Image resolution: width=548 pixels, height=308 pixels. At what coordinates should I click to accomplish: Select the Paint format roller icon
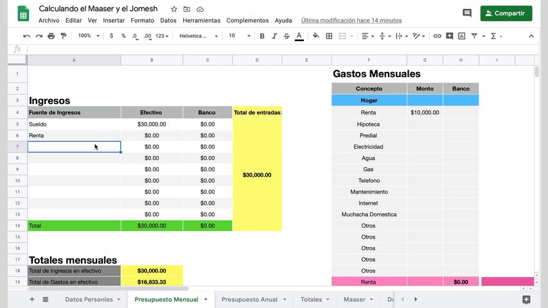coord(63,36)
